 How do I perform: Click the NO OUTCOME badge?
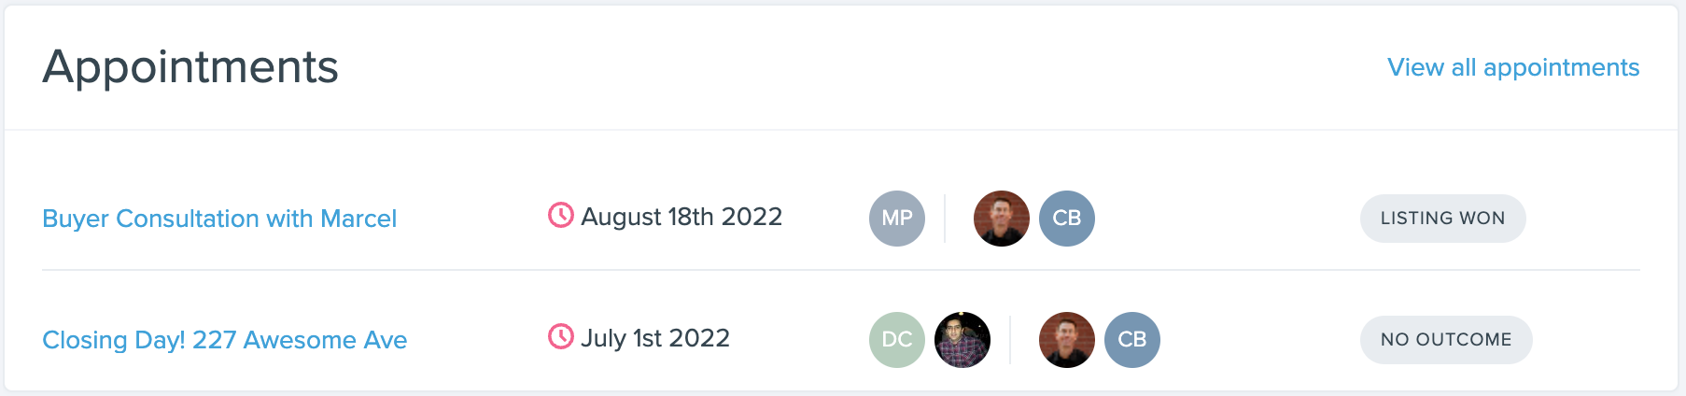(1446, 340)
